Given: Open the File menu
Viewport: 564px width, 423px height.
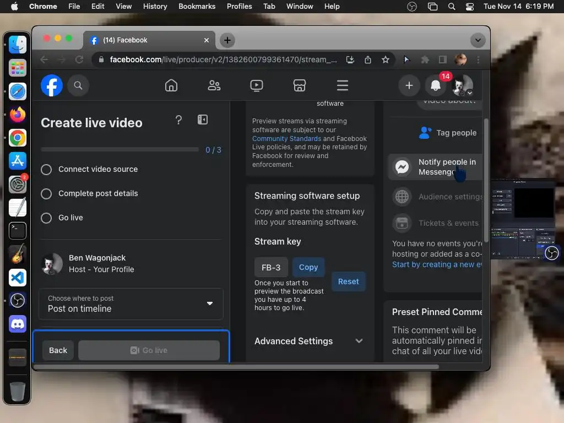Looking at the screenshot, I should point(74,7).
